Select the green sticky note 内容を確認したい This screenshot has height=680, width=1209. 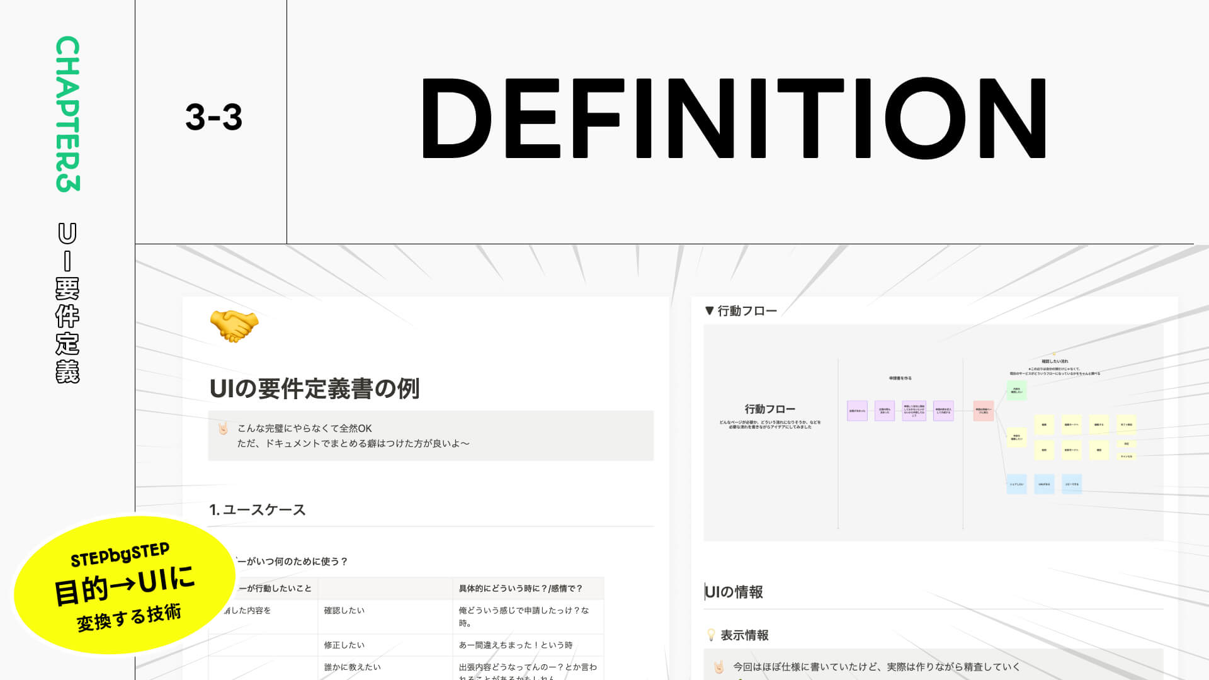tap(1016, 391)
